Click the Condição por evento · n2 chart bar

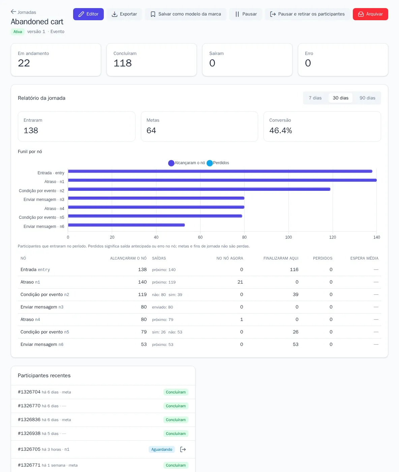coord(199,189)
